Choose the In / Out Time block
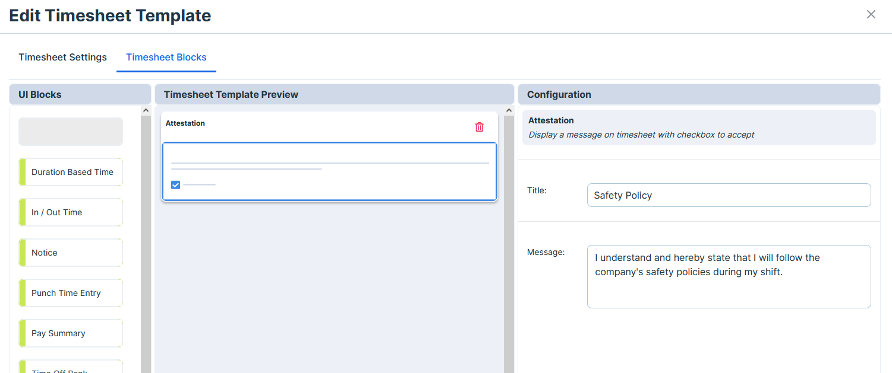Image resolution: width=892 pixels, height=373 pixels. tap(71, 212)
